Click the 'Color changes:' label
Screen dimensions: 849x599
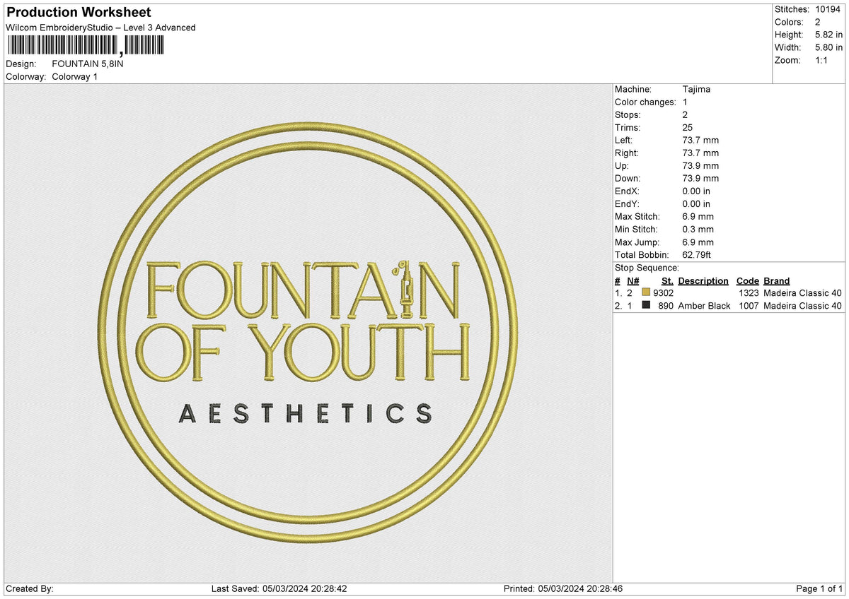click(x=645, y=102)
